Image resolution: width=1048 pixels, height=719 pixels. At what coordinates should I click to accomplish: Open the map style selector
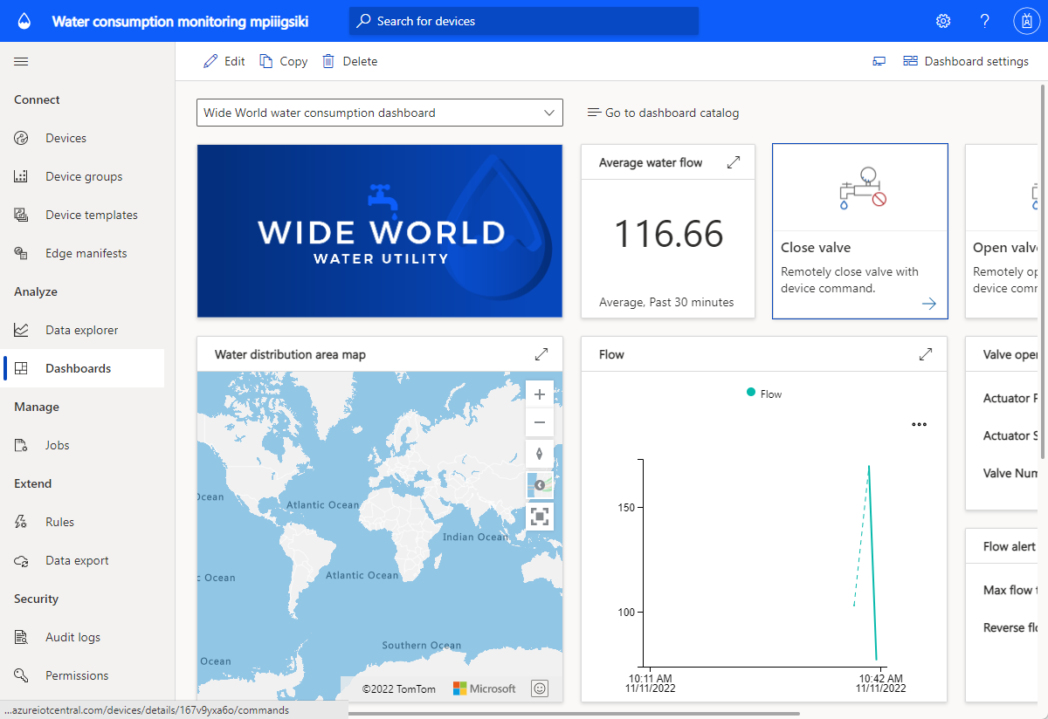pyautogui.click(x=540, y=485)
